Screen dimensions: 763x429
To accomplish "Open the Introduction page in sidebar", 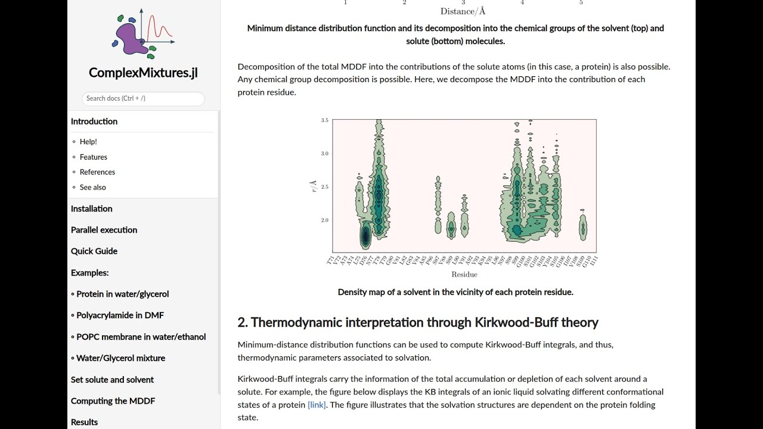I will click(x=94, y=122).
